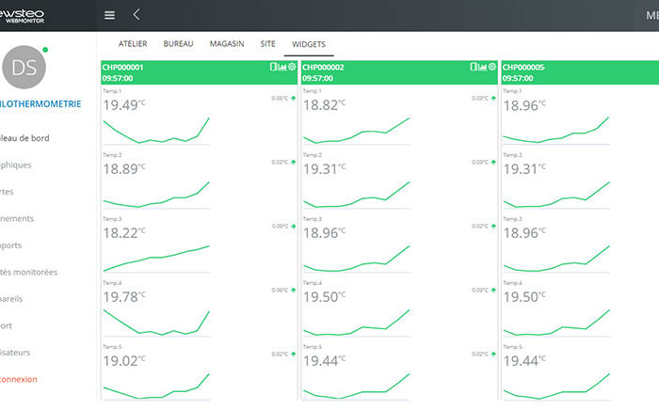The height and width of the screenshot is (410, 659).
Task: Click the CHP000001 widget title
Action: tap(122, 67)
